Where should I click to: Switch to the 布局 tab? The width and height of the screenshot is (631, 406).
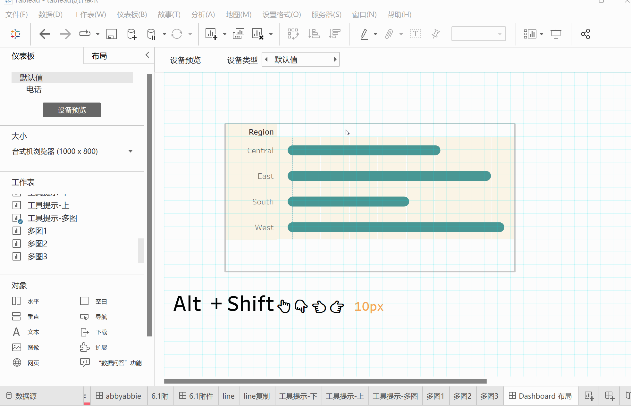point(99,56)
